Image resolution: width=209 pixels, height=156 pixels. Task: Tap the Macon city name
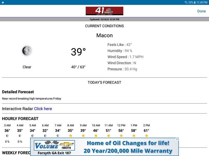coord(105,36)
